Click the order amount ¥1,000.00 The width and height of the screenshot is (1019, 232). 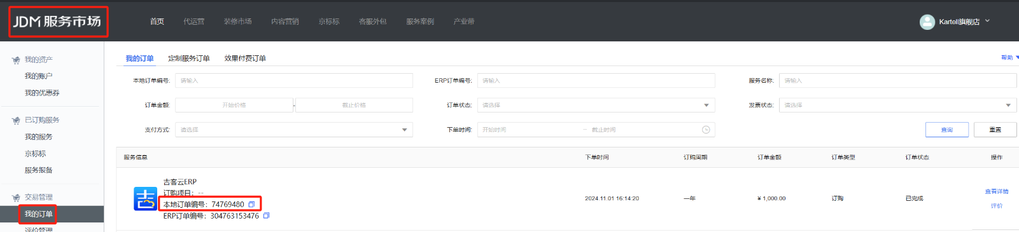(771, 198)
